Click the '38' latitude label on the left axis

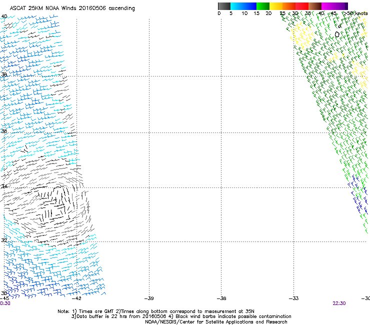4,74
